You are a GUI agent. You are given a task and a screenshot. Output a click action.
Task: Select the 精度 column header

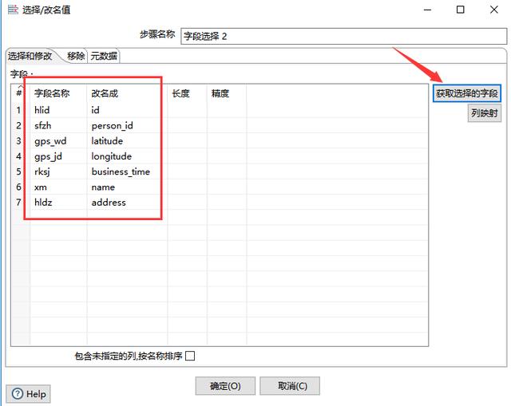point(227,93)
